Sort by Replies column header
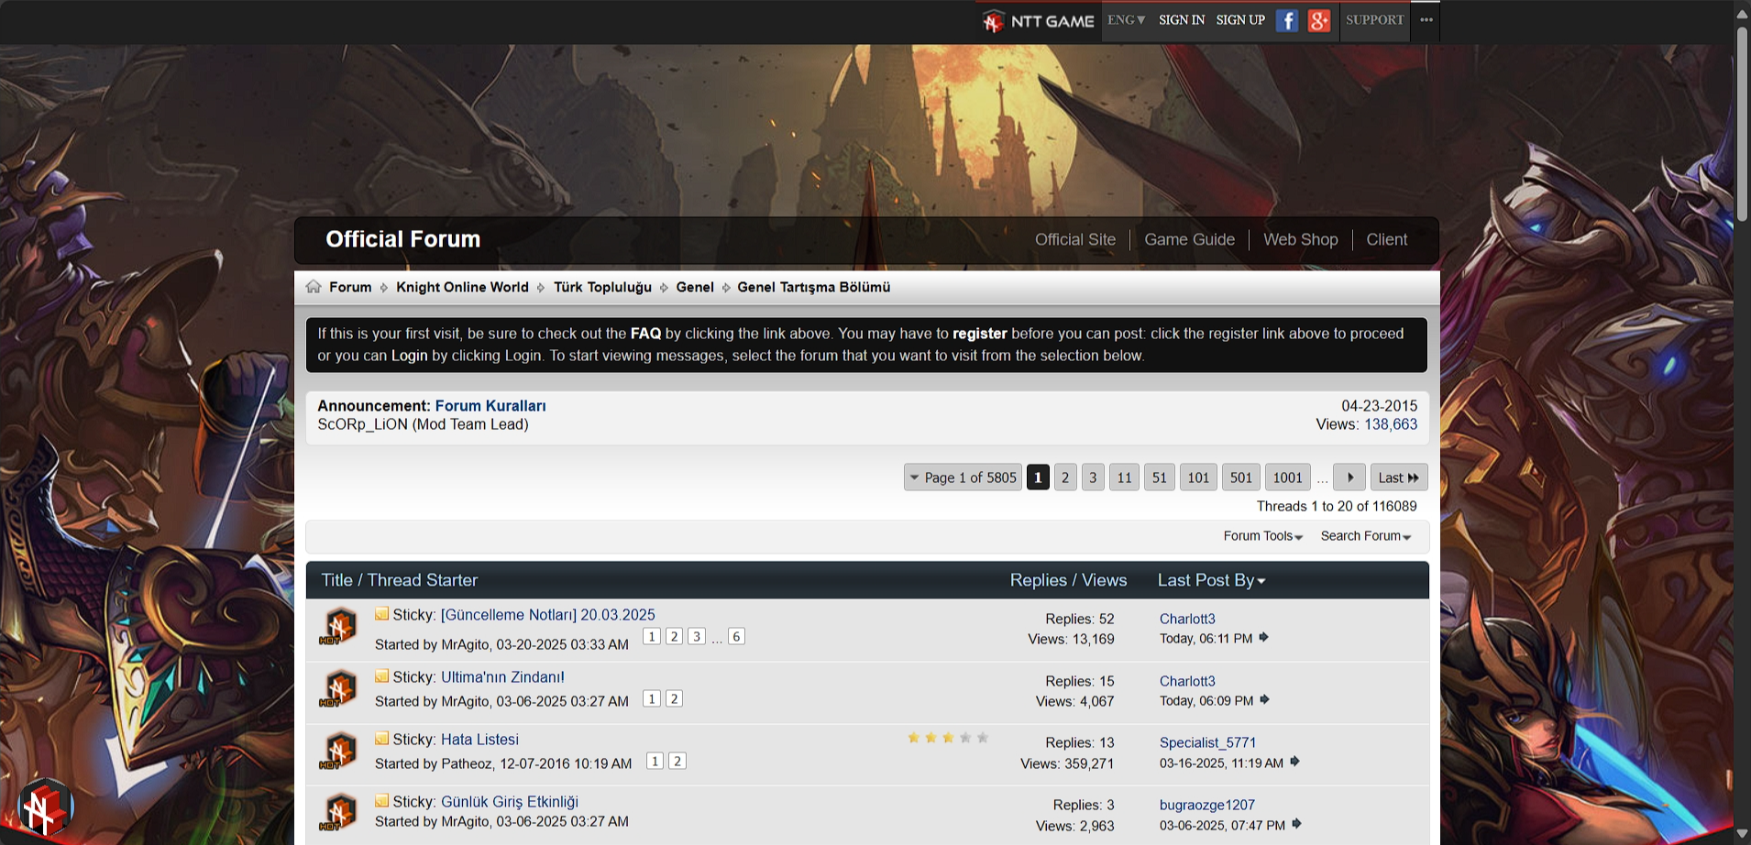 click(1038, 580)
